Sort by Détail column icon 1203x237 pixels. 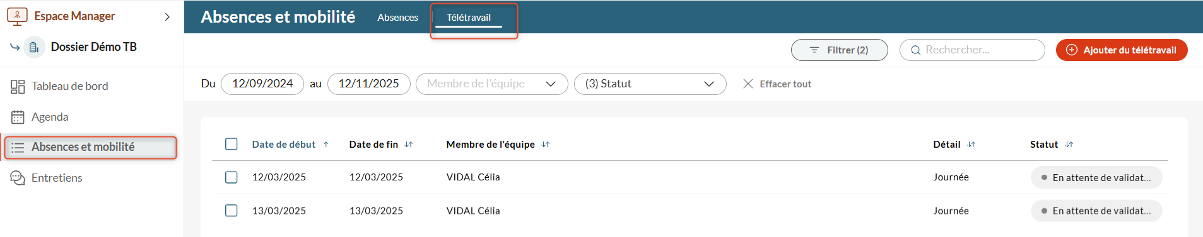tap(971, 145)
